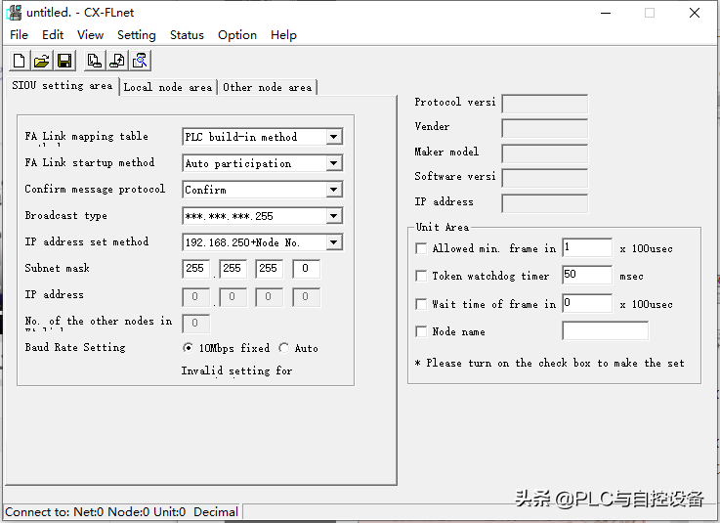The height and width of the screenshot is (523, 720).
Task: Click the first Subnet mask octet field
Action: pos(196,269)
